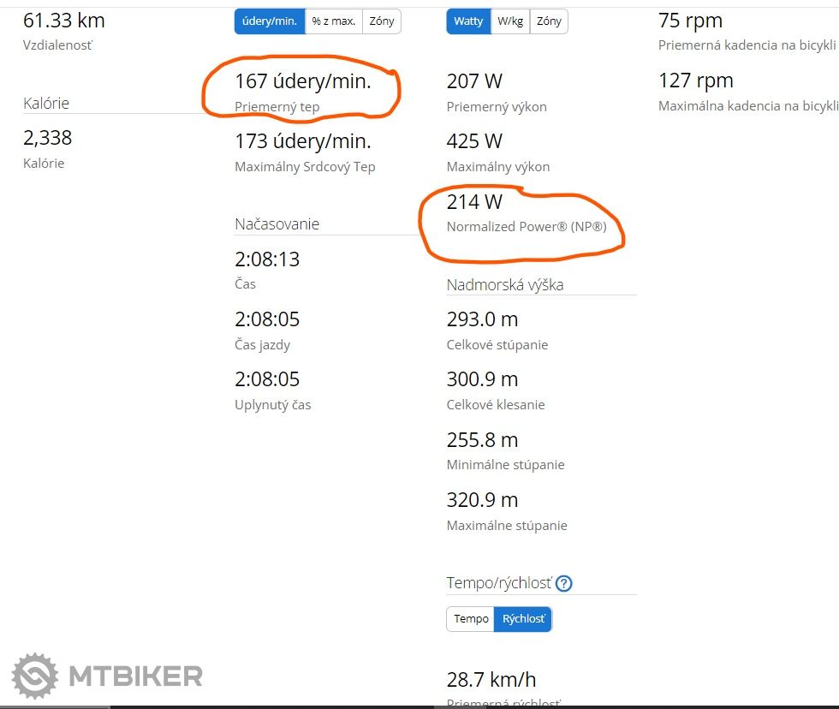
Task: Click the Normalized Power (NP) label
Action: pos(527,227)
